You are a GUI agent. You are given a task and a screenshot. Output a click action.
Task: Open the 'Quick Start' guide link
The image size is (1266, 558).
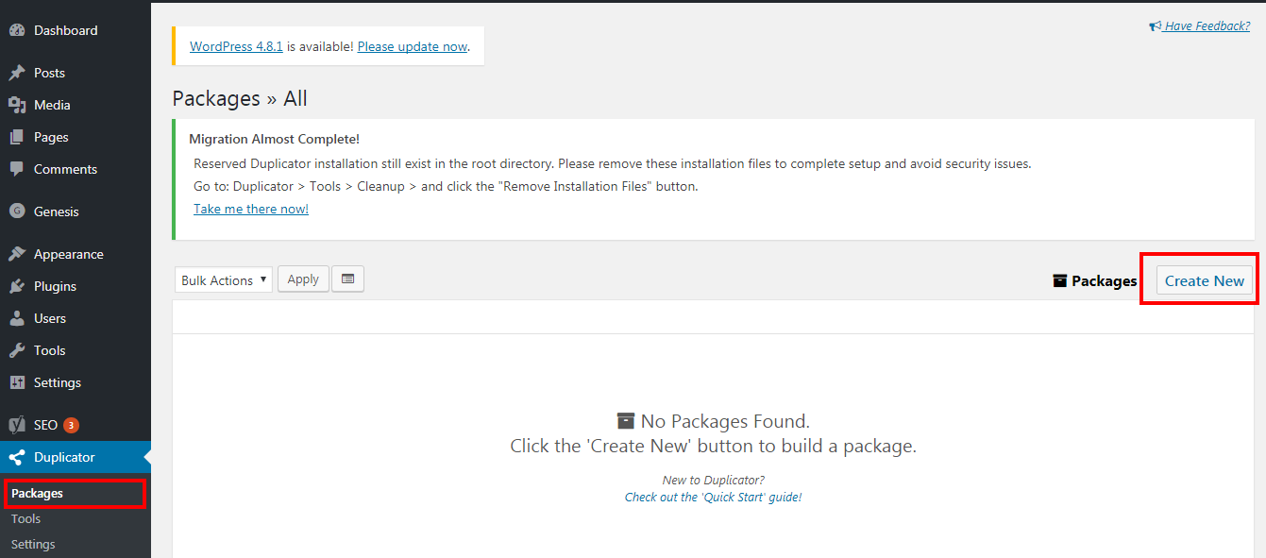[713, 497]
